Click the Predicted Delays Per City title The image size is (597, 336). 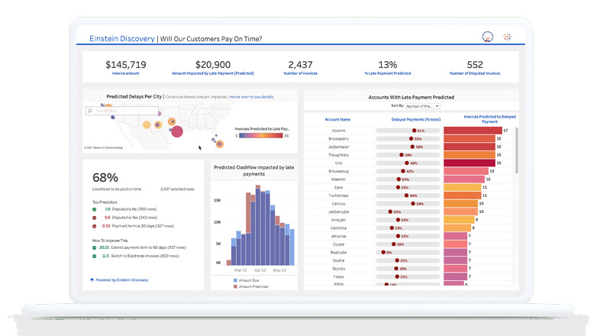pyautogui.click(x=134, y=96)
